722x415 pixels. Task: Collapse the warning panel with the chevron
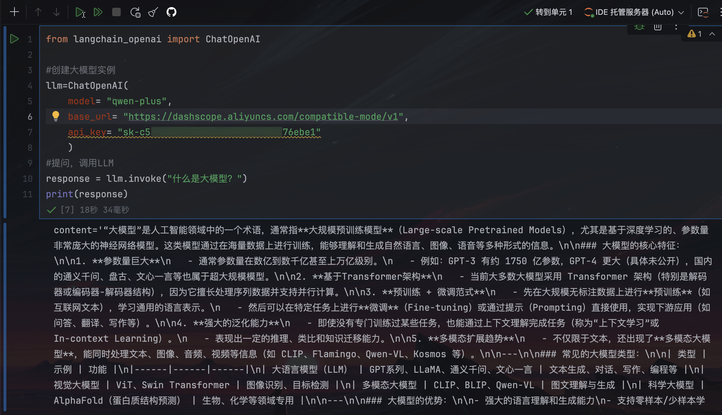[712, 34]
